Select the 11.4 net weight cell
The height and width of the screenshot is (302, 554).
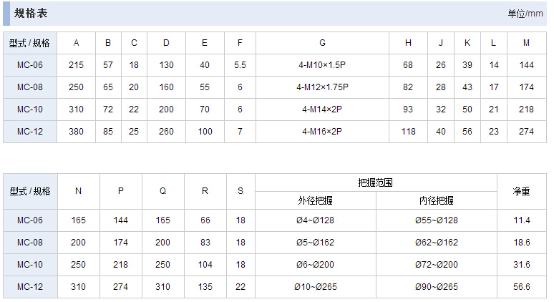click(x=522, y=220)
